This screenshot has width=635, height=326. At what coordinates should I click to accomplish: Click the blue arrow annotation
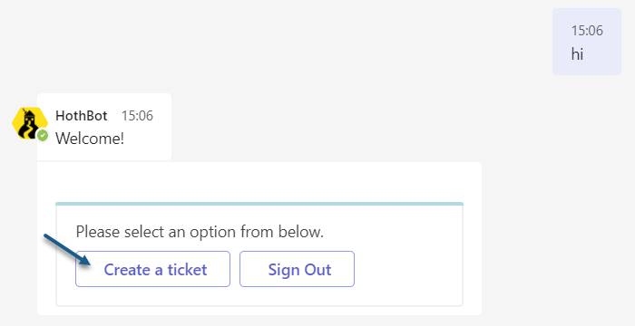point(67,249)
